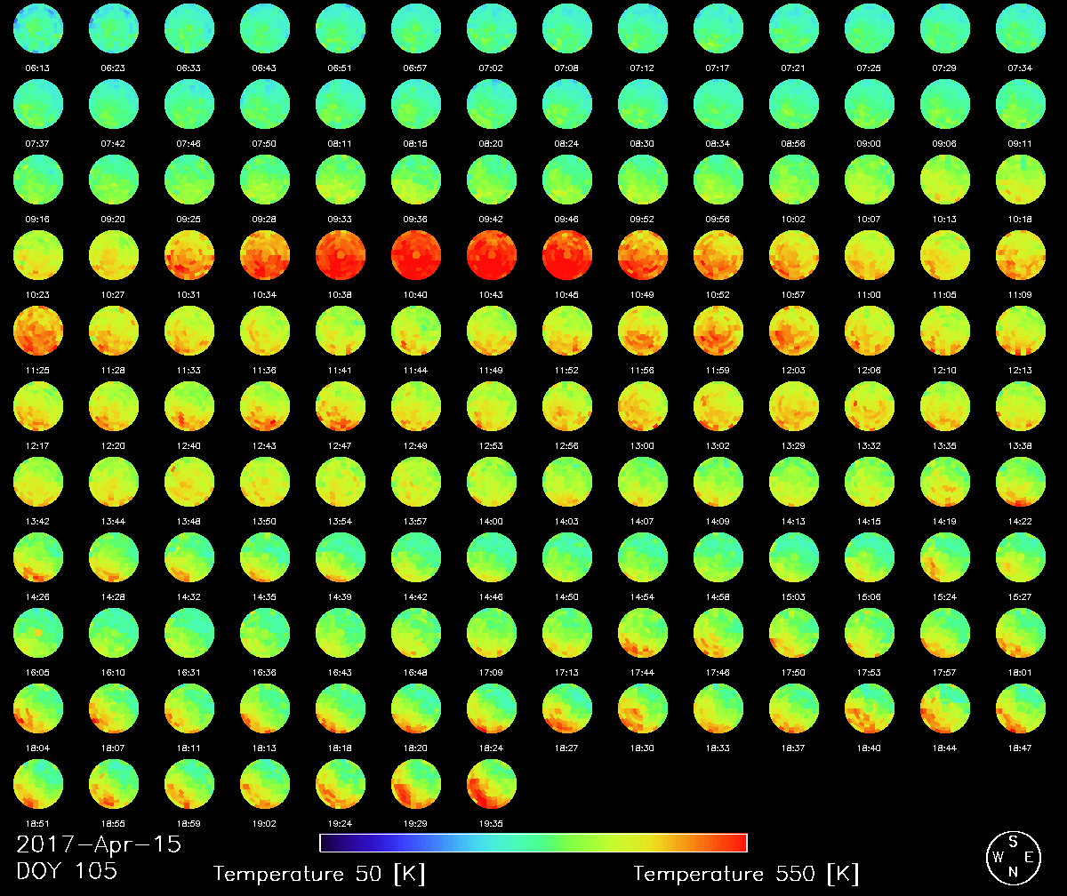Select the disc labeled 10:18
The image size is (1067, 896).
click(1021, 180)
